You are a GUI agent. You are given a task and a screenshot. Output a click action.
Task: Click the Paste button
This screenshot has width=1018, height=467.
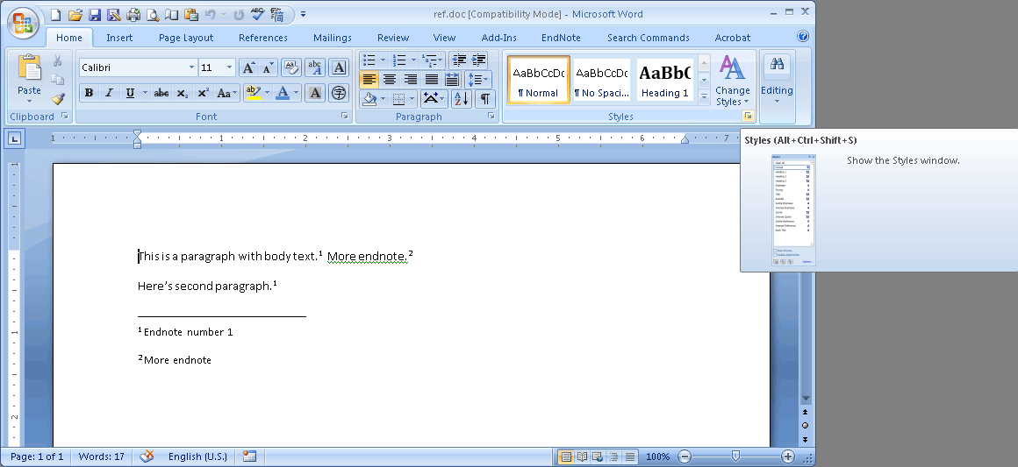(29, 80)
